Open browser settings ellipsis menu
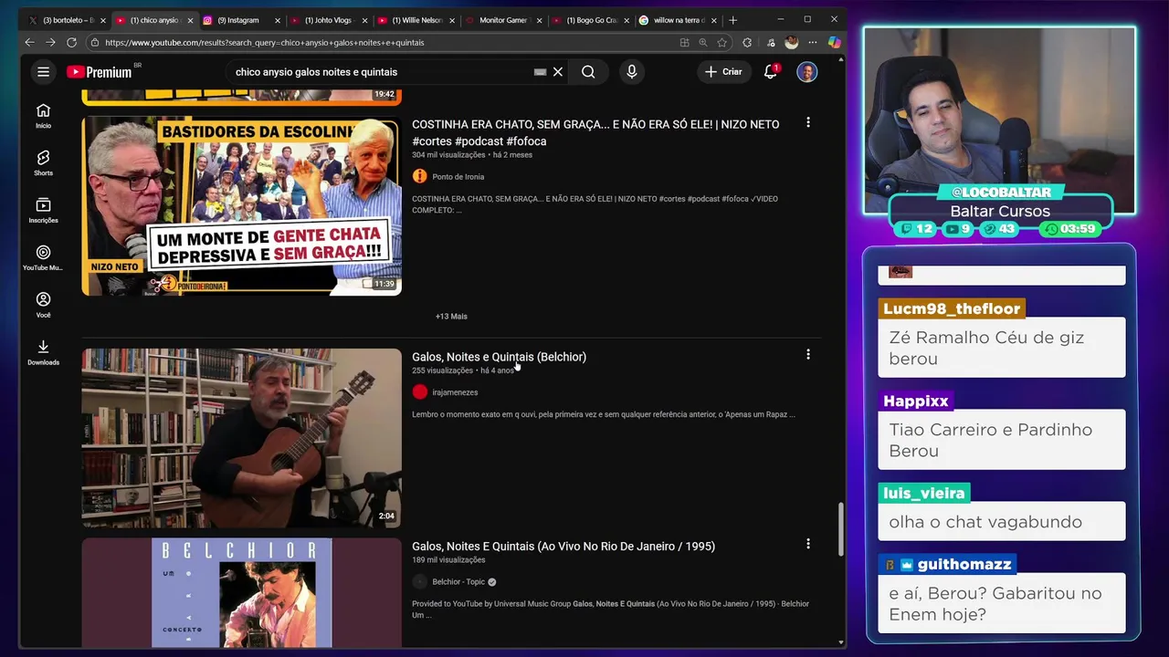 click(x=812, y=42)
